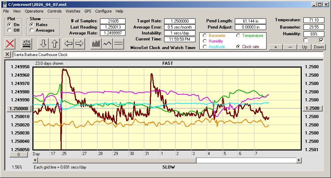Click the Down button

(318, 47)
